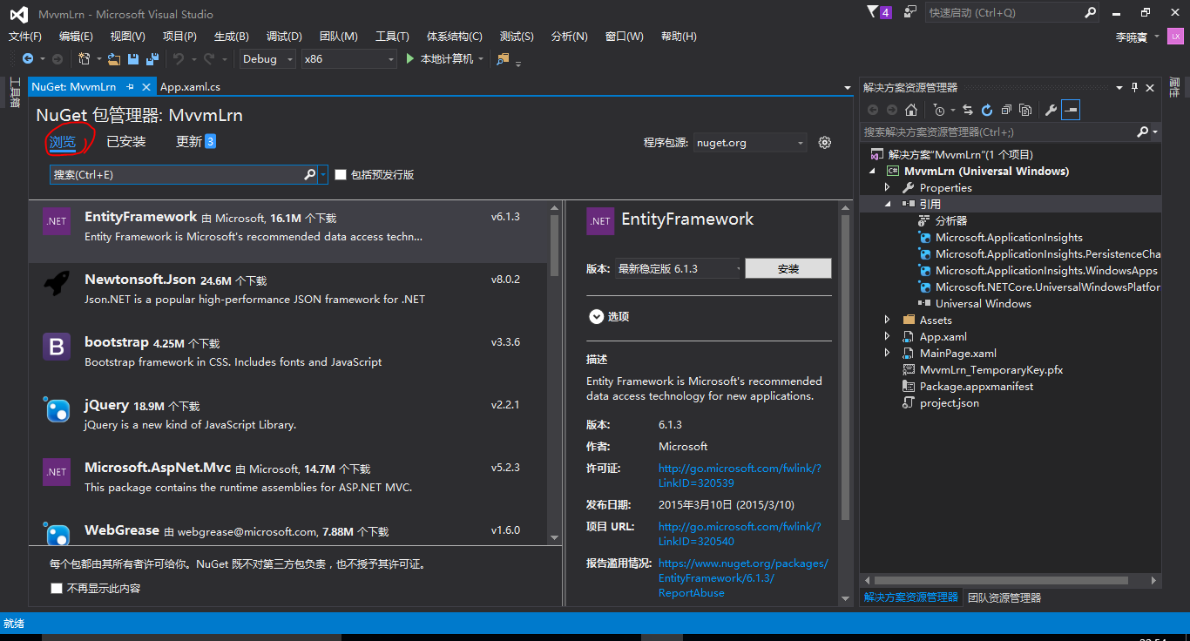Select Package.appxmanifest in Solution Explorer

click(977, 386)
